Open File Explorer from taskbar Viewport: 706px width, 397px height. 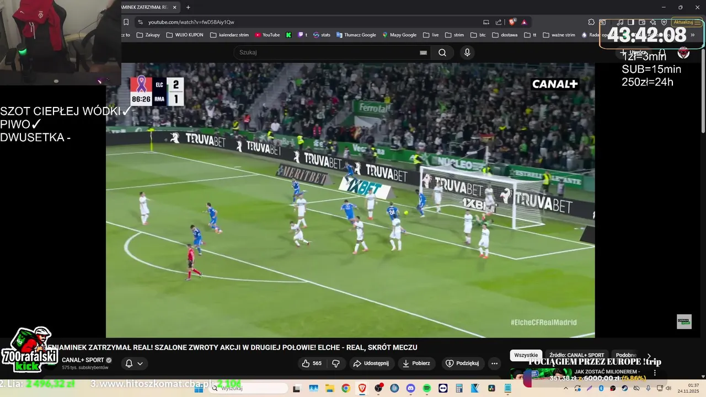[x=329, y=388]
